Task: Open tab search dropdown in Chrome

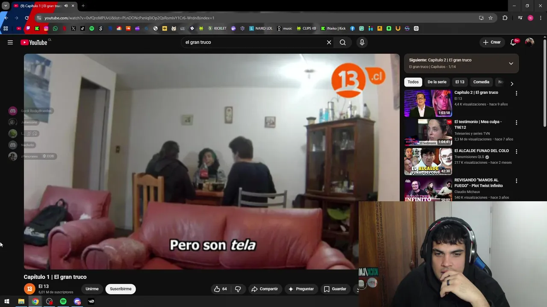Action: pos(6,6)
